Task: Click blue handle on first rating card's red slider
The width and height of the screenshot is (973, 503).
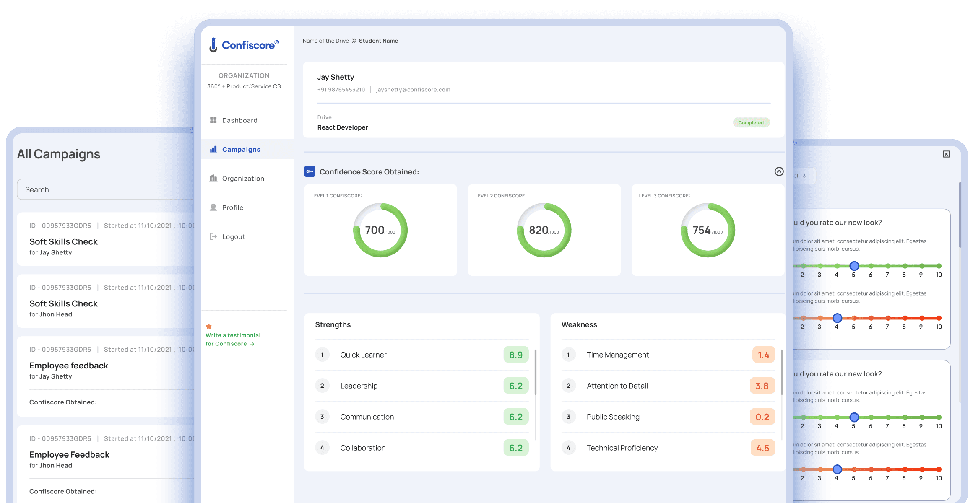Action: pyautogui.click(x=837, y=318)
